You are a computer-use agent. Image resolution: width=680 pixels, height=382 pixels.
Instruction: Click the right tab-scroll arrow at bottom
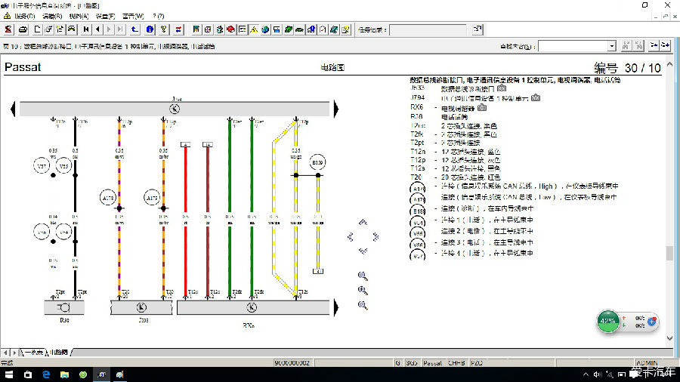(14, 353)
